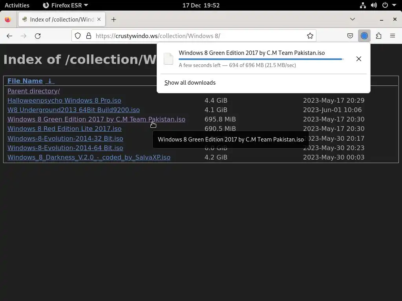
Task: Click the download progress bar
Action: [261, 59]
